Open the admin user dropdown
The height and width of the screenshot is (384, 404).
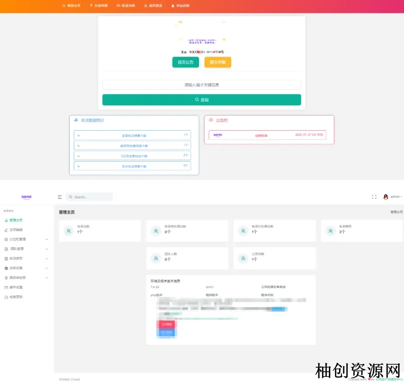(x=395, y=197)
